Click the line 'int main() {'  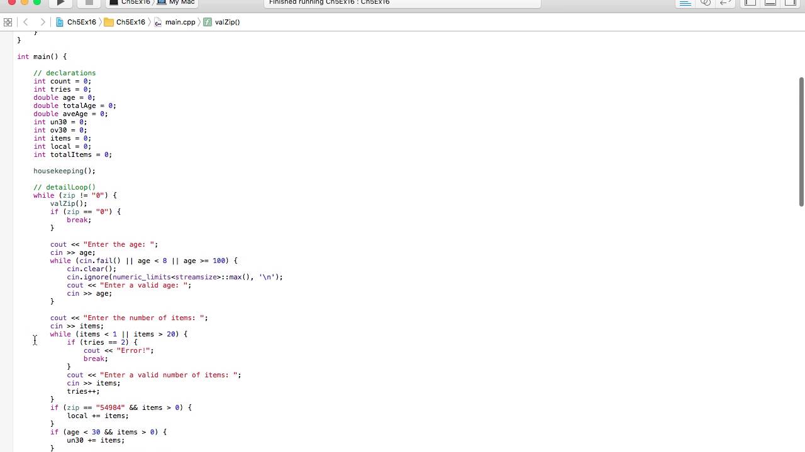pyautogui.click(x=42, y=56)
